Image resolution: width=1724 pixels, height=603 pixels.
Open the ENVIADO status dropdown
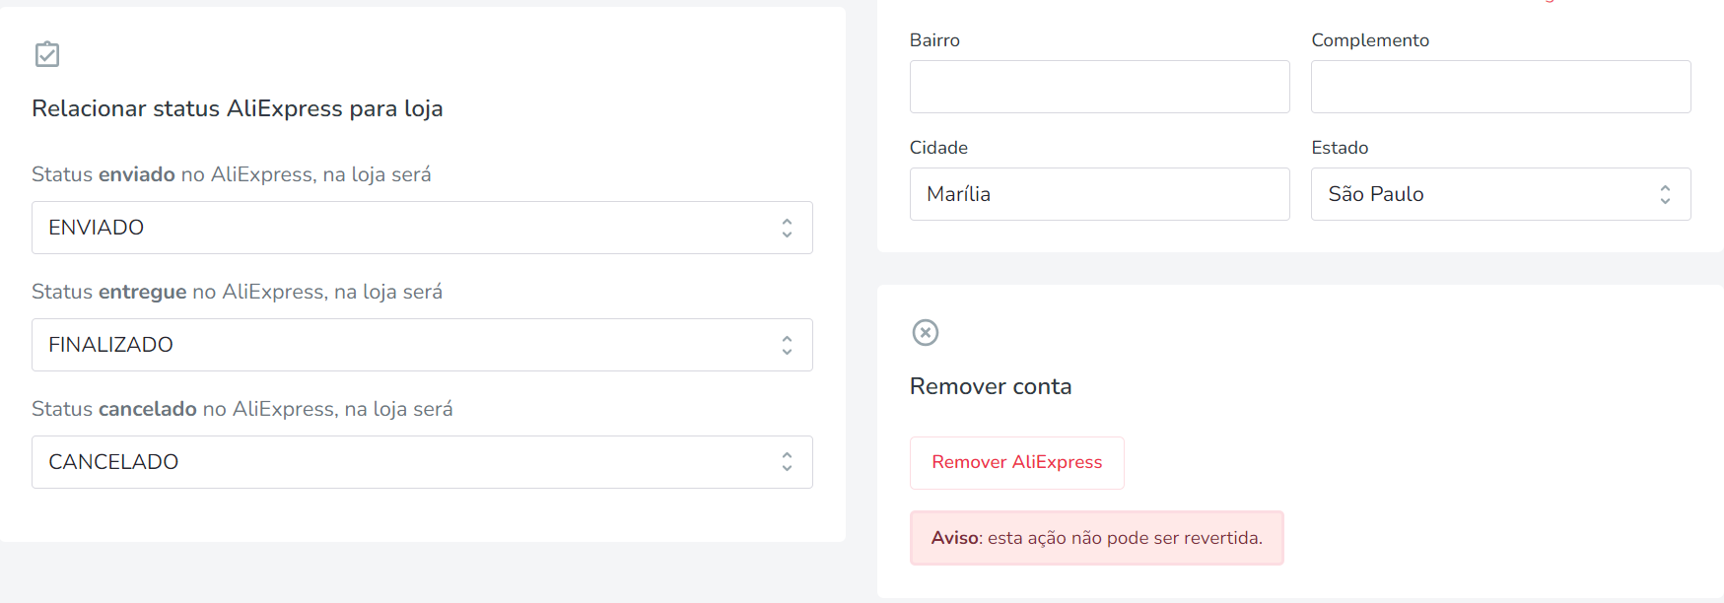(422, 228)
